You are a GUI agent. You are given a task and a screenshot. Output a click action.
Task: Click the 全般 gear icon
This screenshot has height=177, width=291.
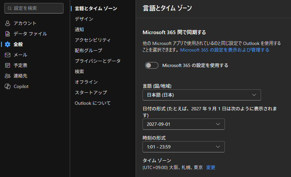pyautogui.click(x=8, y=44)
